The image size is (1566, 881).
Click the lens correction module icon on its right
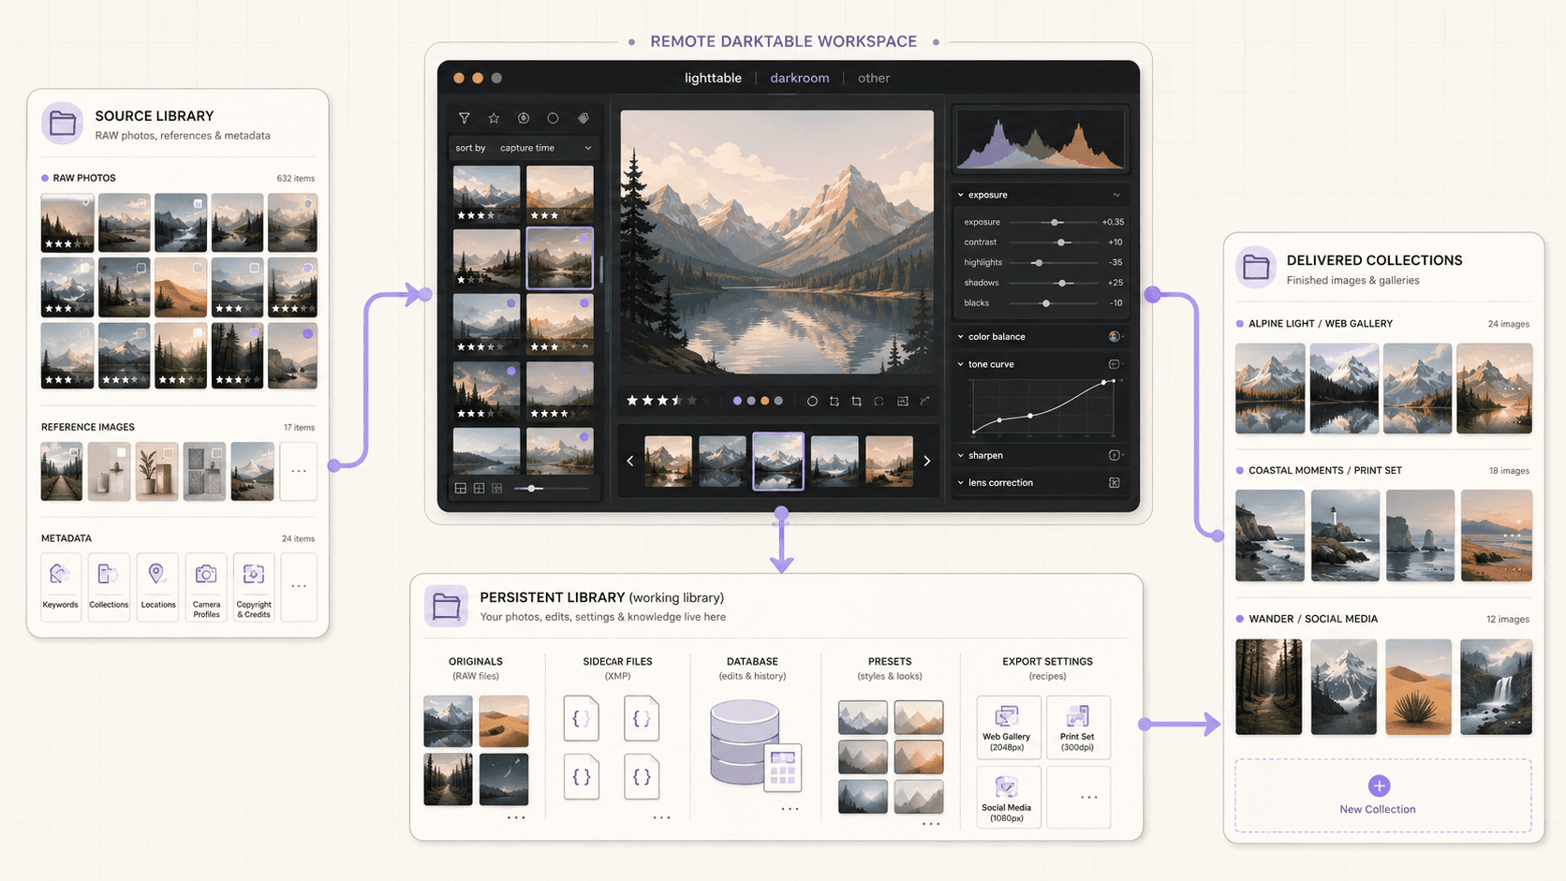point(1114,483)
